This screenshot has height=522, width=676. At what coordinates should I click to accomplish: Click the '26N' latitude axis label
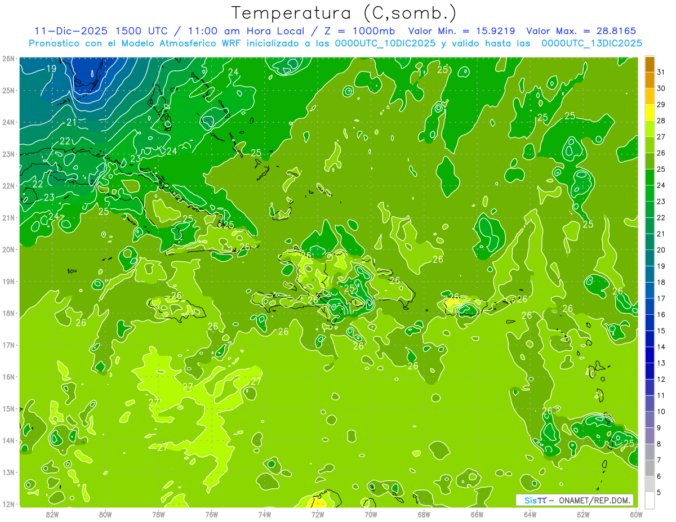(8, 58)
